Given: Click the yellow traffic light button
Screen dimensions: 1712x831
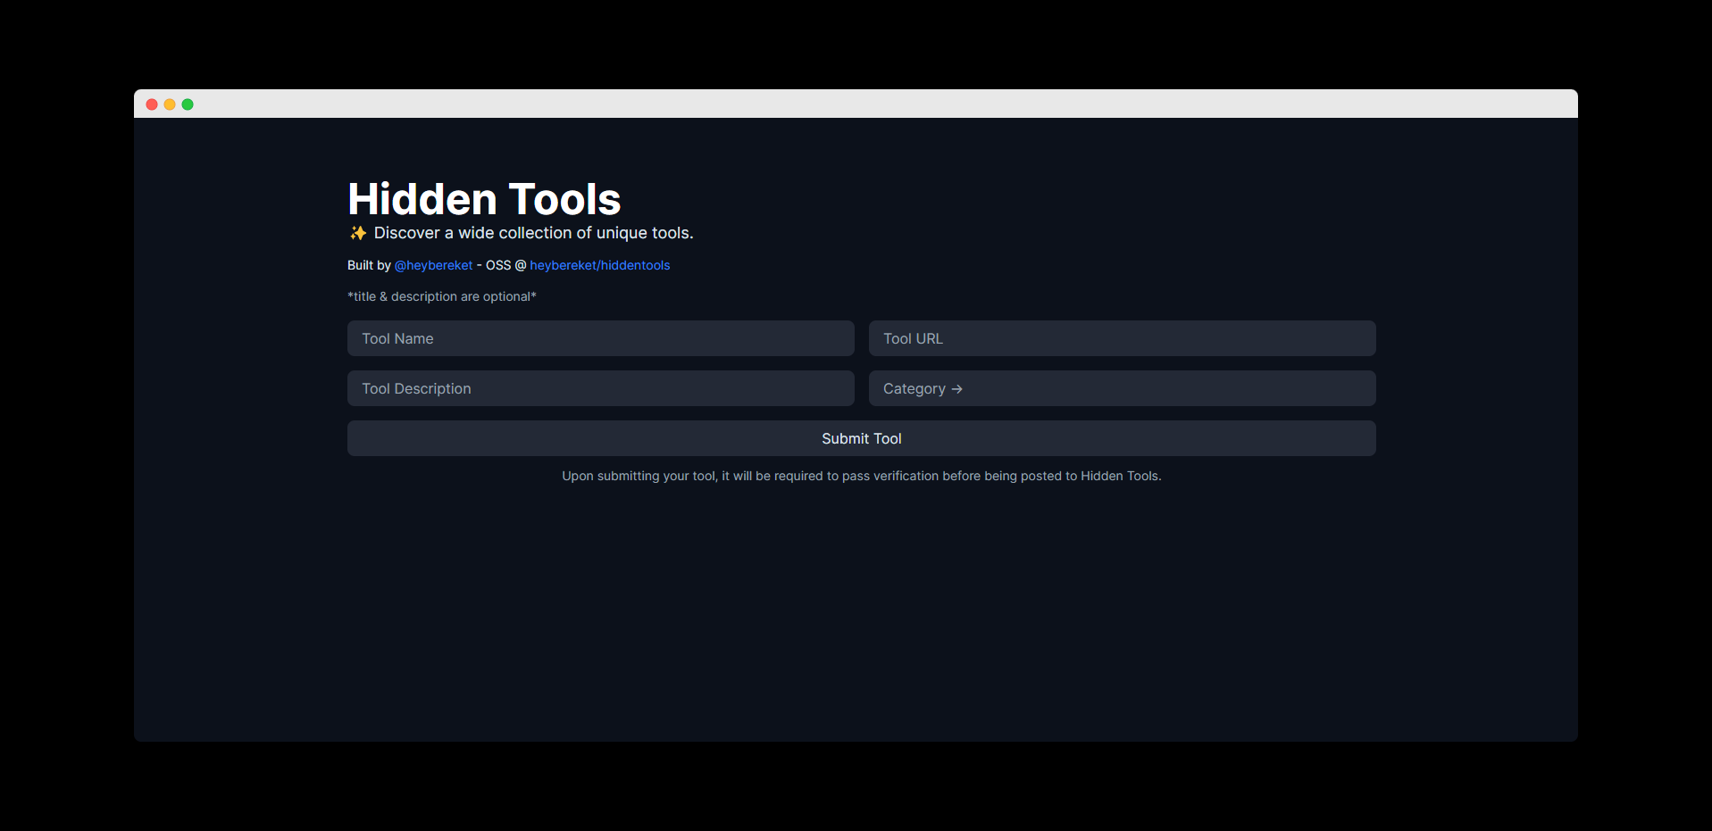Looking at the screenshot, I should coord(170,104).
